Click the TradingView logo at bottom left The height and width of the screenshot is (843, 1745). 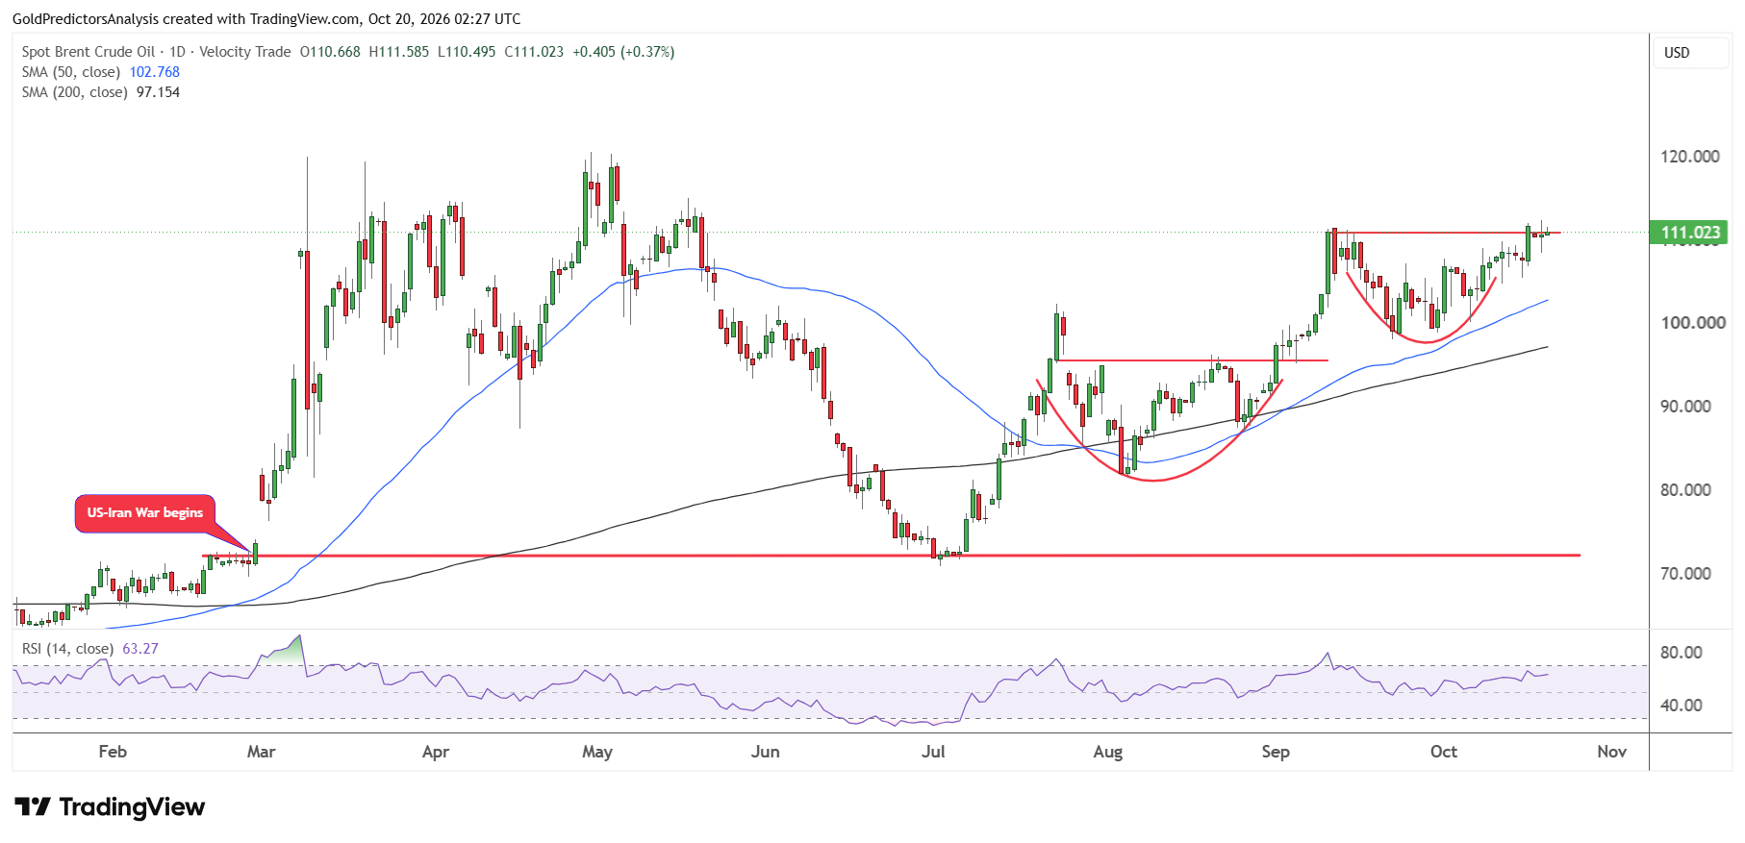tap(110, 806)
